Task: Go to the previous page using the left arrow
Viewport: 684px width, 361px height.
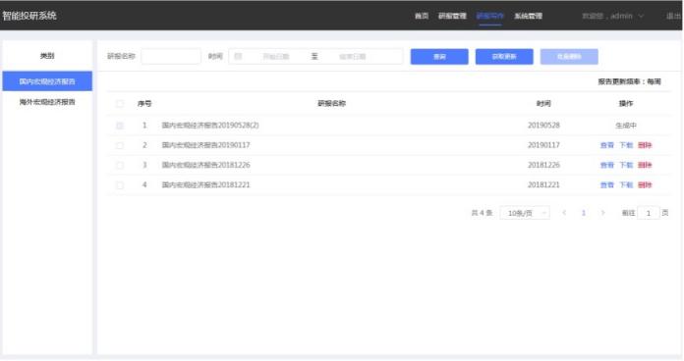Action: (x=564, y=213)
